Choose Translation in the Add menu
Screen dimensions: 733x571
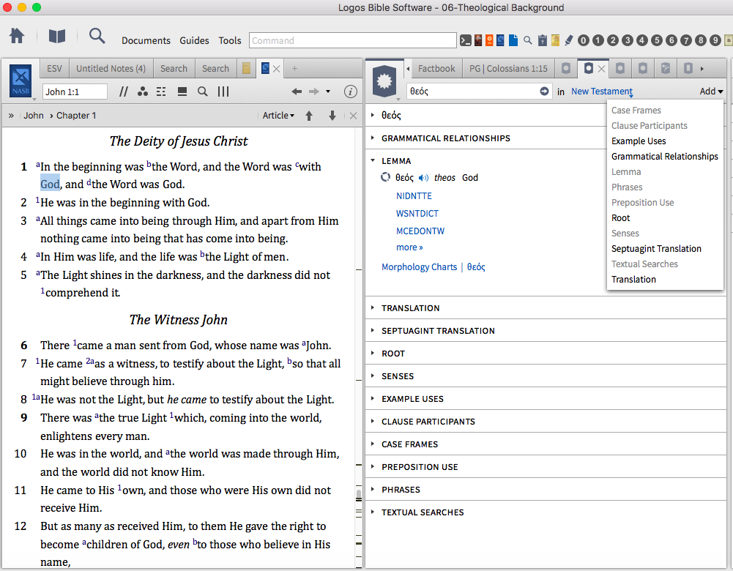coord(633,280)
